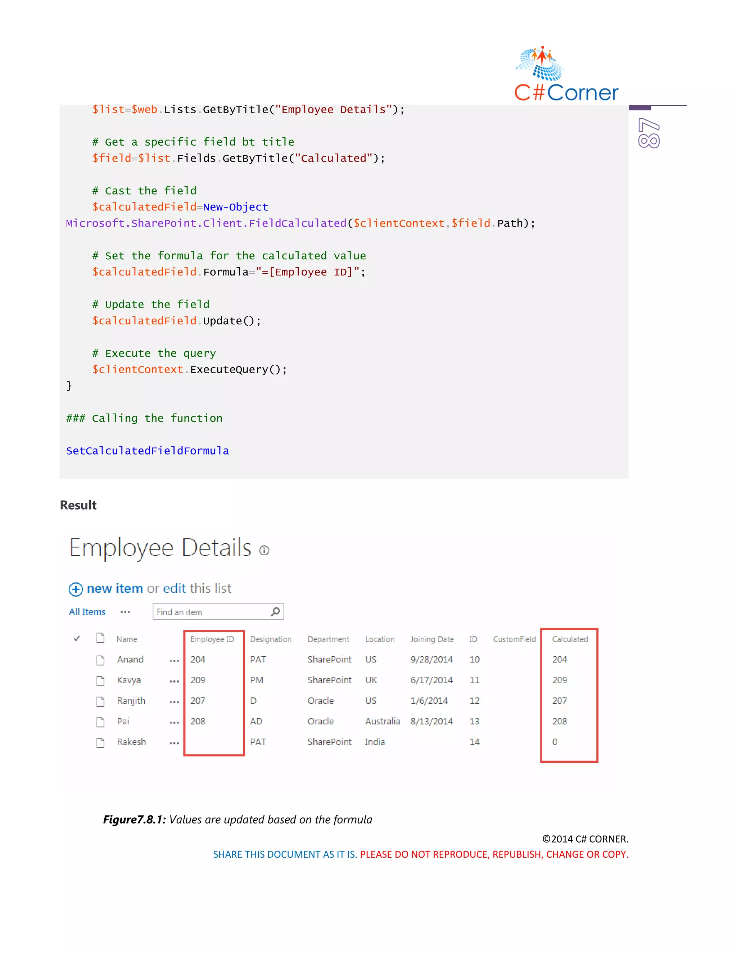737x953 pixels.
Task: Click the $calculatedField.Update() code line
Action: click(176, 321)
